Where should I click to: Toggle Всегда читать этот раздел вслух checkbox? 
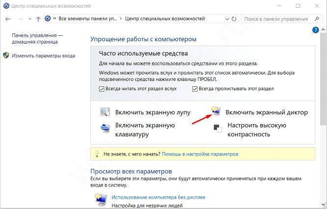102,89
